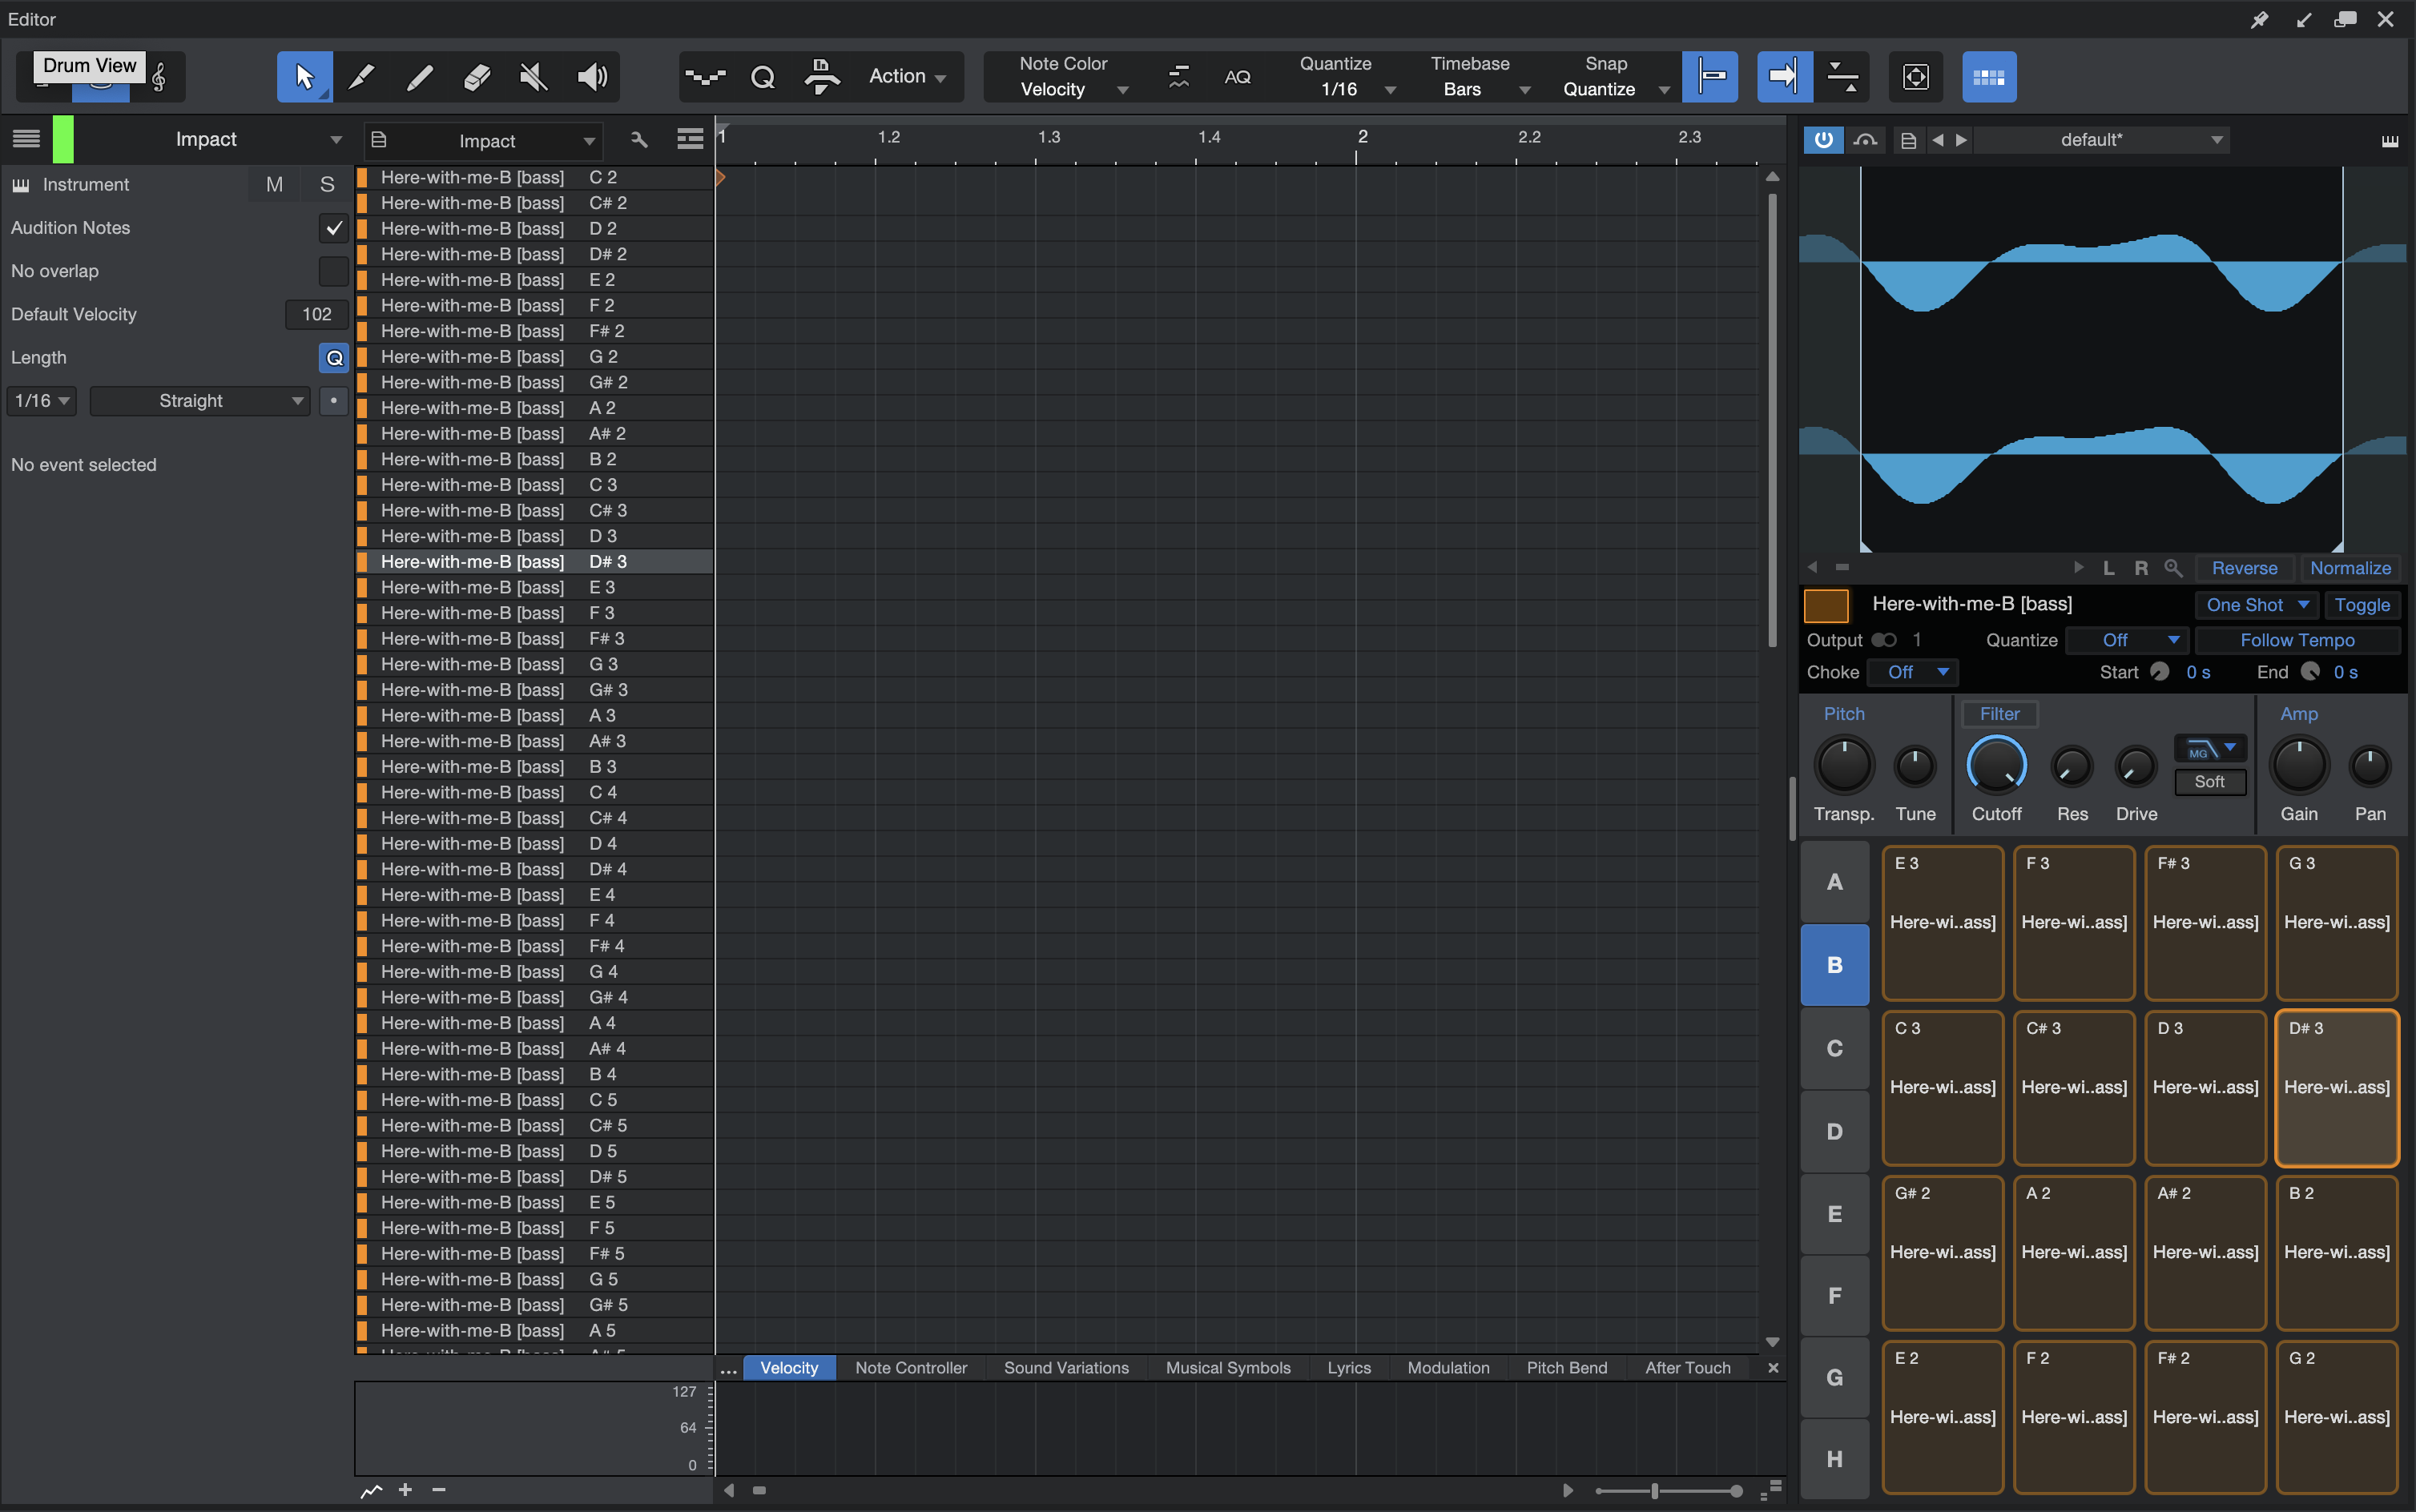The image size is (2416, 1512).
Task: Select the Paint tool
Action: [361, 76]
